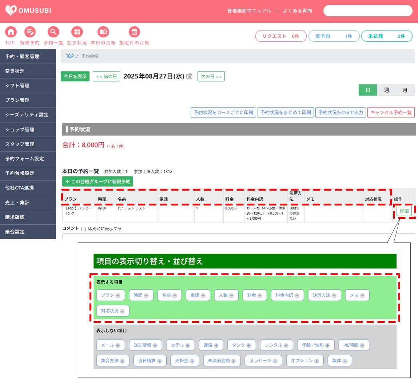Open the 予約一覧 search icon

coord(53,32)
